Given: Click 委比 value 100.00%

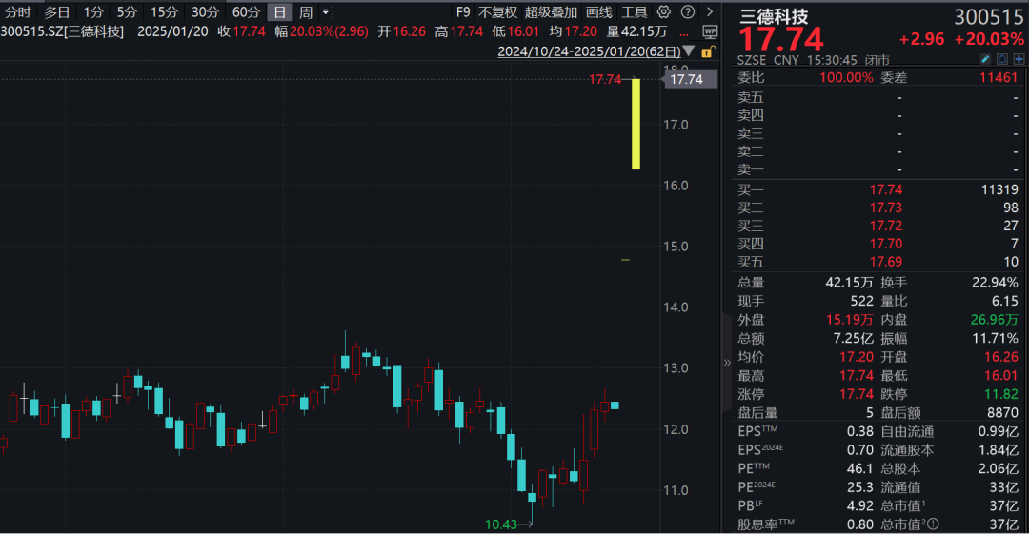Looking at the screenshot, I should coord(846,77).
